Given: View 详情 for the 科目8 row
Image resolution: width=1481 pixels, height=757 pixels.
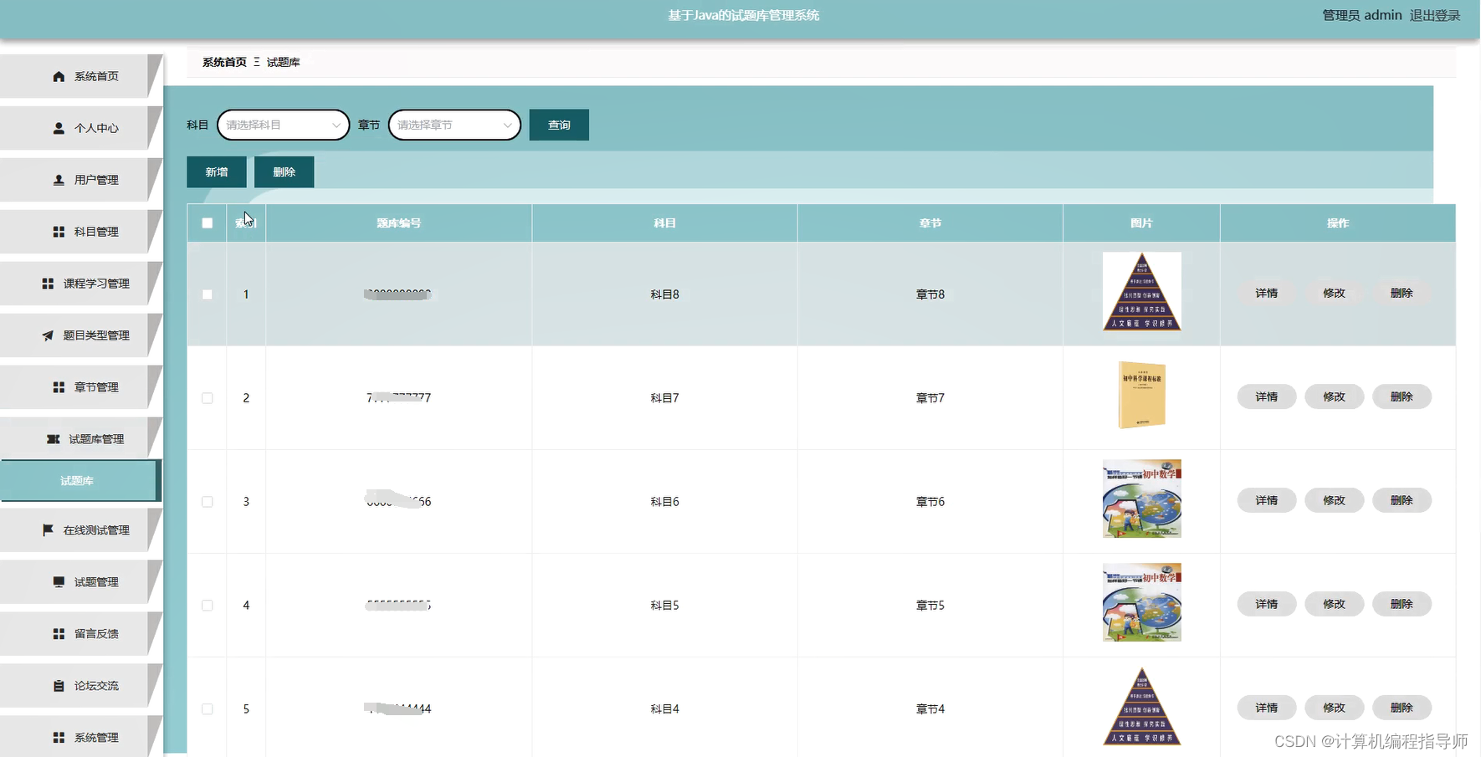Looking at the screenshot, I should coord(1267,293).
